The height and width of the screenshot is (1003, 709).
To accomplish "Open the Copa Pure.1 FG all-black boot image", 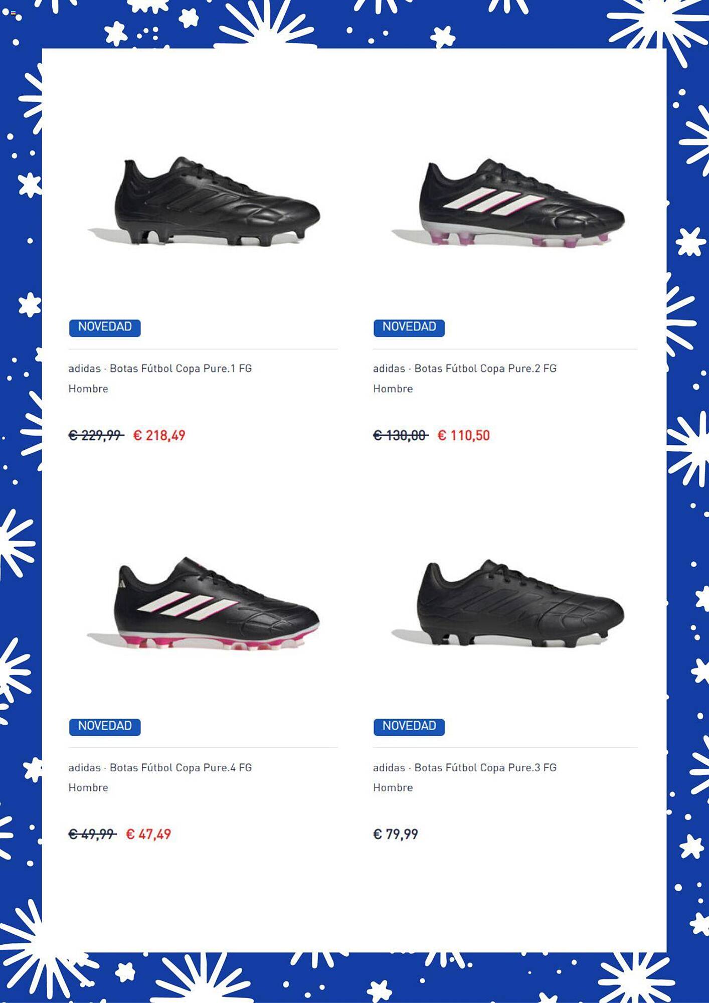I will click(x=203, y=202).
